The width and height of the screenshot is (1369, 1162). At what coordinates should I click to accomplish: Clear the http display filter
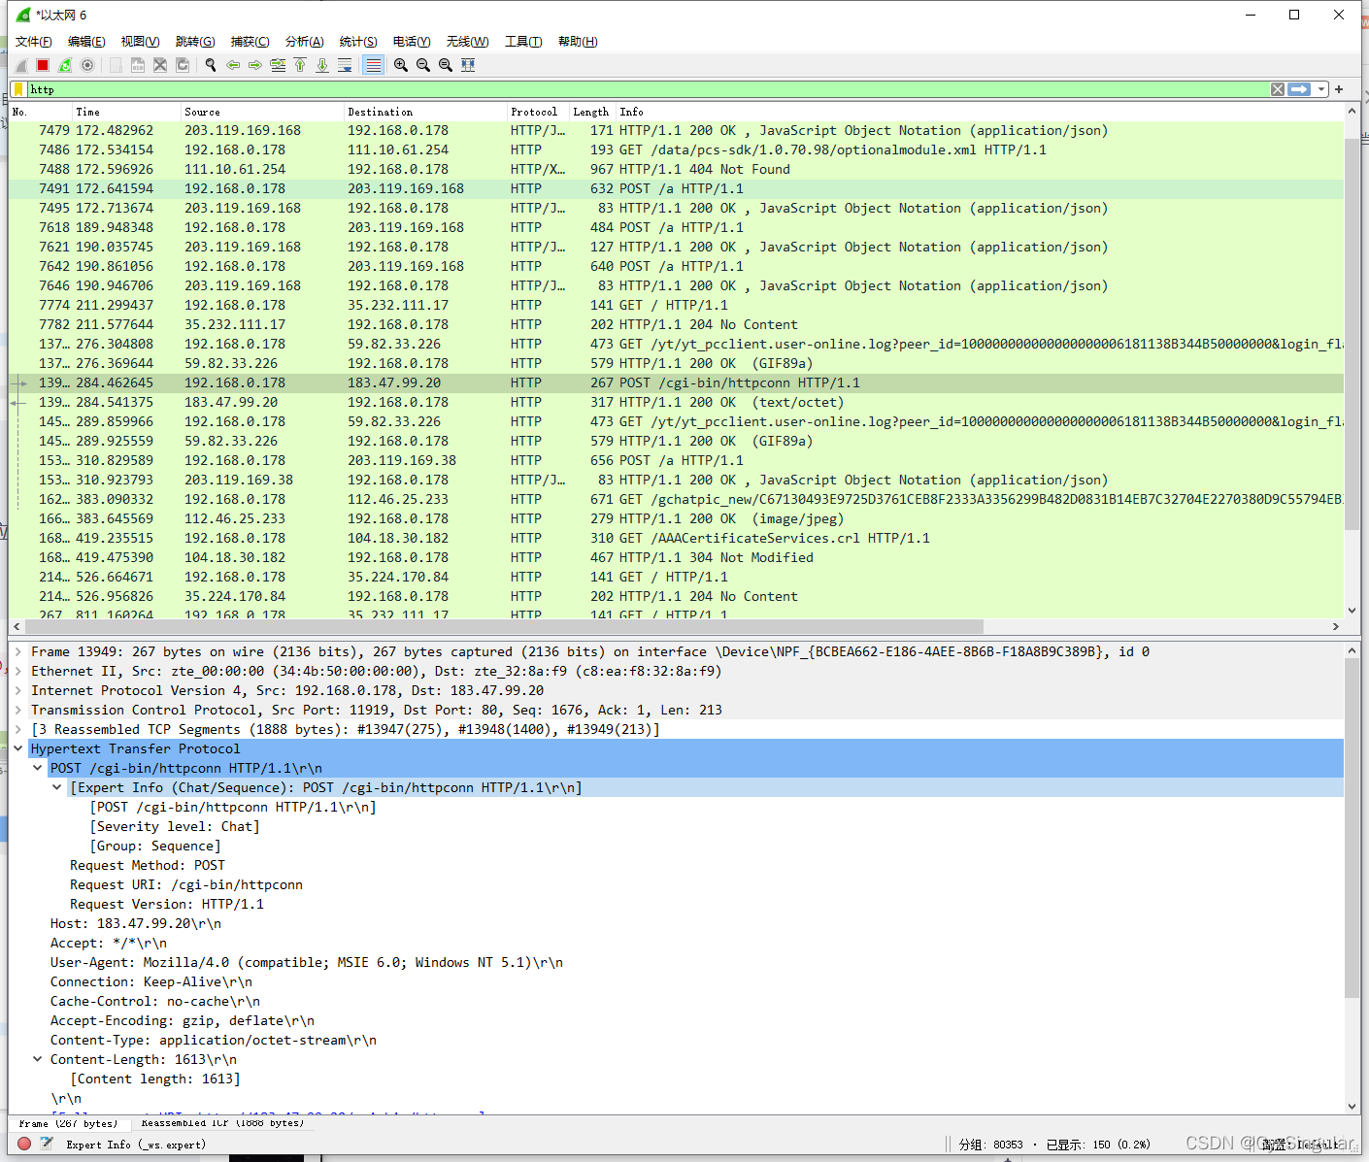pyautogui.click(x=1278, y=89)
